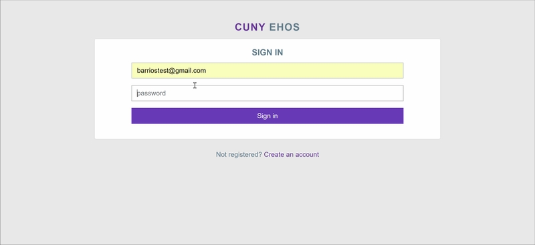Click on the barriostest@gmail.com text
Image resolution: width=535 pixels, height=245 pixels.
click(x=171, y=71)
